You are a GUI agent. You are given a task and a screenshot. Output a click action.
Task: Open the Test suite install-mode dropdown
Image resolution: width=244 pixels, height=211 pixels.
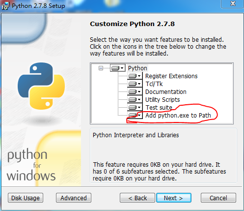click(x=135, y=107)
